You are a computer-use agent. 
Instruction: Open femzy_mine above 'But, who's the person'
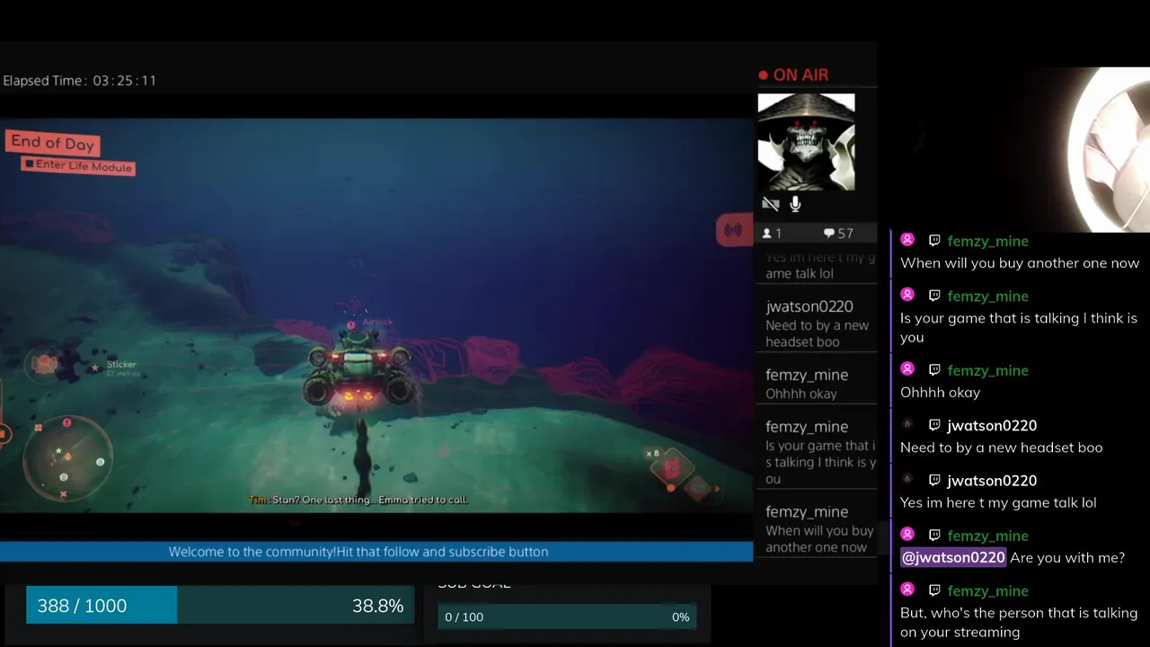point(987,590)
